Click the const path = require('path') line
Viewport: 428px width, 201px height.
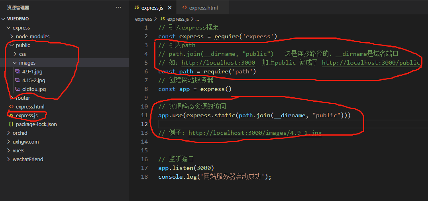tap(207, 71)
